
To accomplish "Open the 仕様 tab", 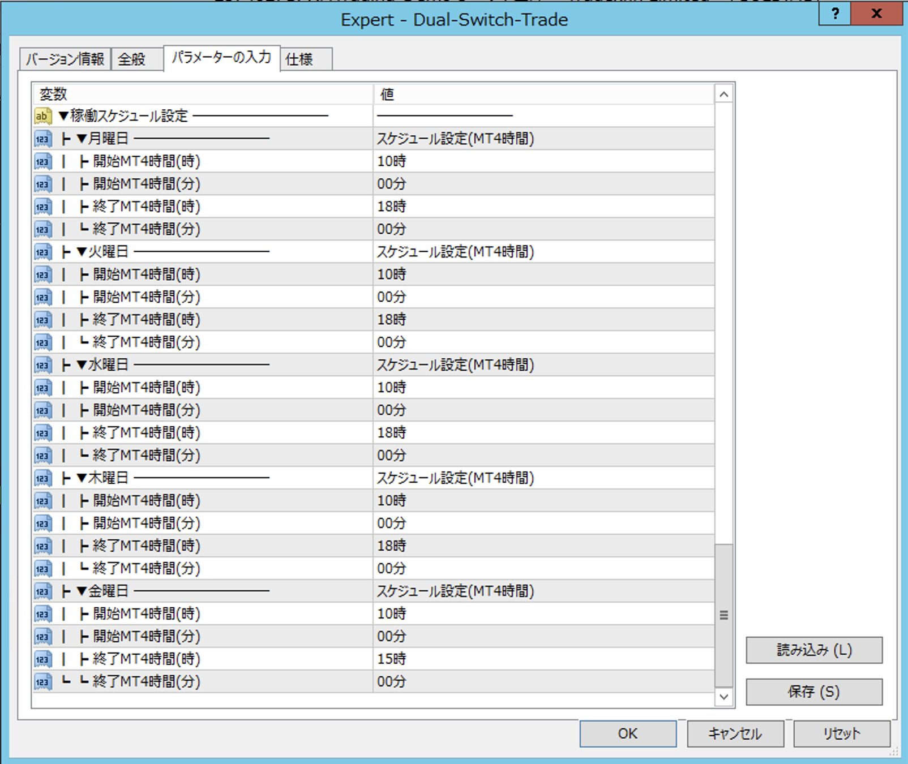I will [x=299, y=59].
